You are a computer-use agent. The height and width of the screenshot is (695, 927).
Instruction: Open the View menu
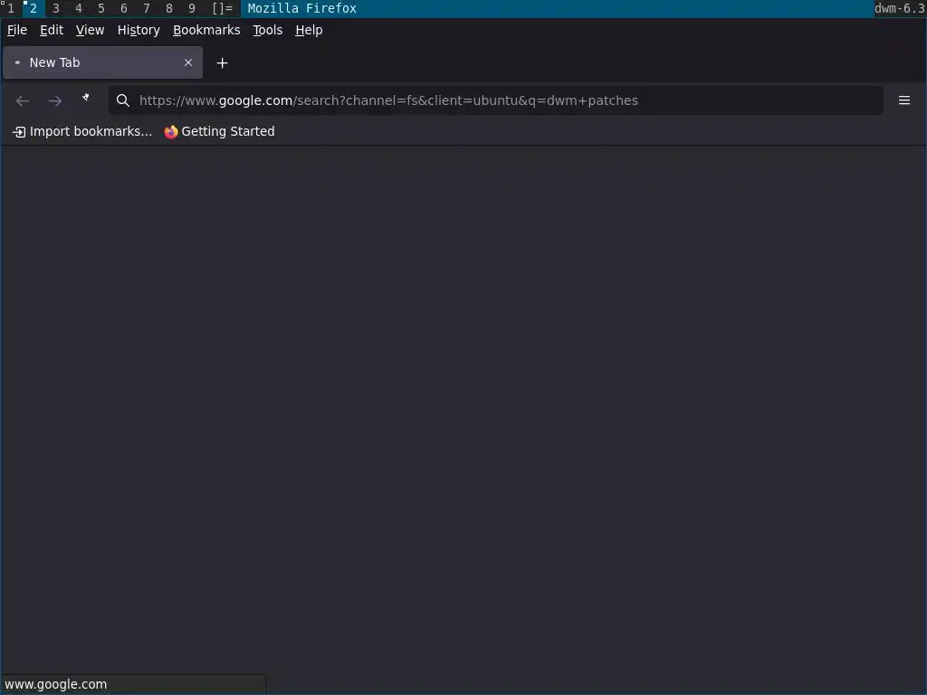(90, 30)
